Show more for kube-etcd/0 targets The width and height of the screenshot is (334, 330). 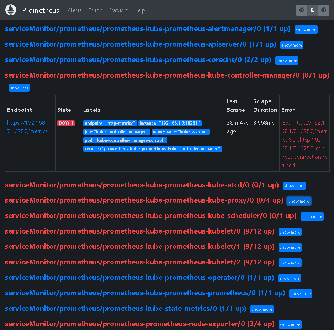(294, 186)
